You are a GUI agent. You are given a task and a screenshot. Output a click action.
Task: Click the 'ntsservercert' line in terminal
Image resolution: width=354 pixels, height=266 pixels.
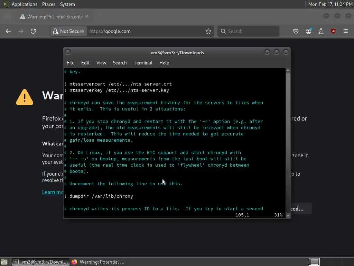[x=118, y=84]
